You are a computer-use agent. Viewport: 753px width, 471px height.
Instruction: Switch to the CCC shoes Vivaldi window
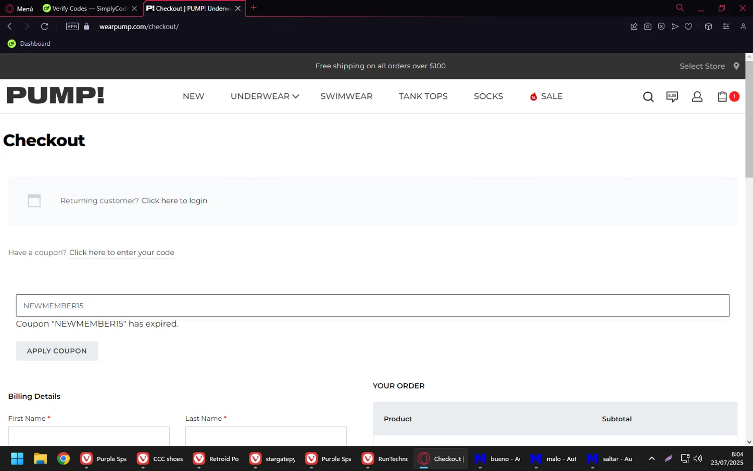(x=160, y=458)
